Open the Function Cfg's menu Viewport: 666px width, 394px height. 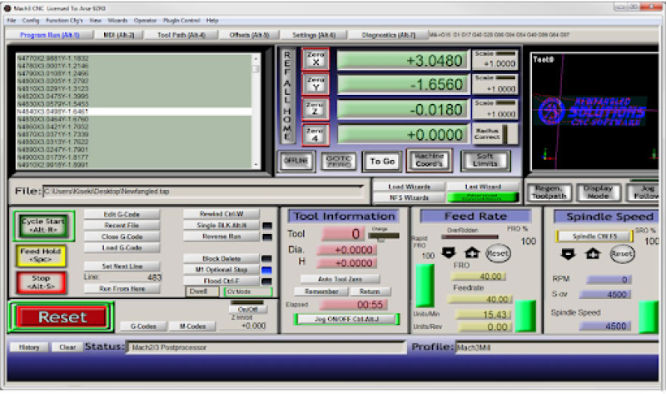[64, 19]
